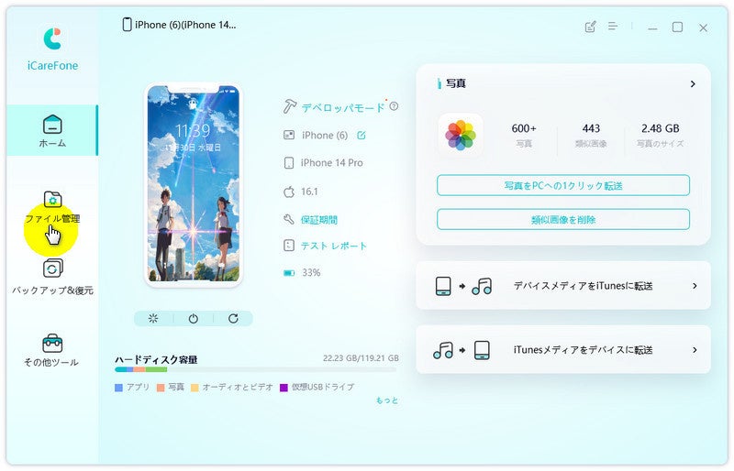Click the blue アプリ legend swatch
Image resolution: width=734 pixels, height=471 pixels.
pyautogui.click(x=118, y=388)
